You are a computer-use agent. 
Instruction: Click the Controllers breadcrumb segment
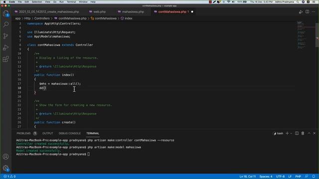pyautogui.click(x=42, y=18)
